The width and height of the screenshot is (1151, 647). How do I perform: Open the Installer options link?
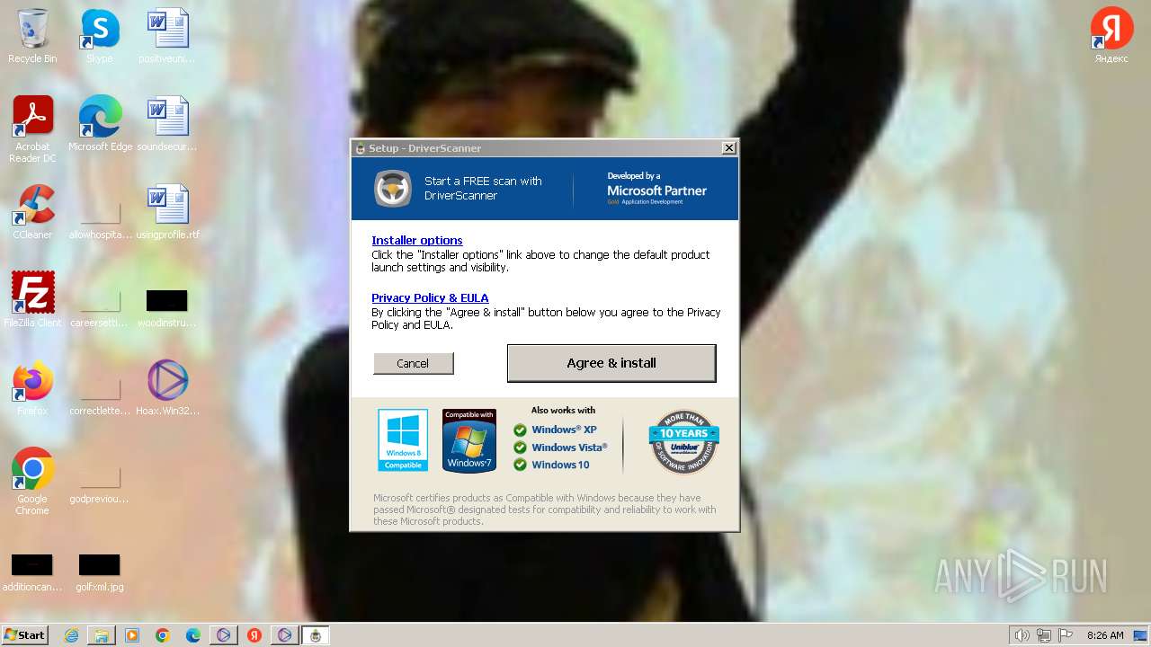(417, 240)
